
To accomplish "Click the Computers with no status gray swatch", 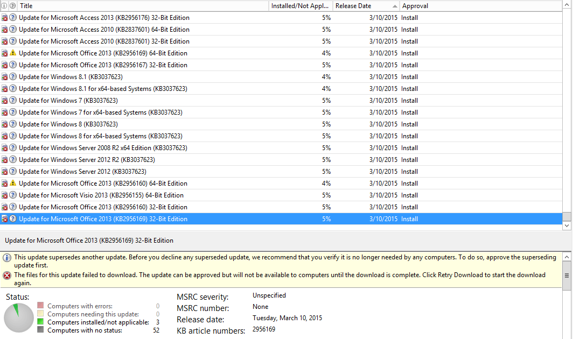I will point(40,330).
